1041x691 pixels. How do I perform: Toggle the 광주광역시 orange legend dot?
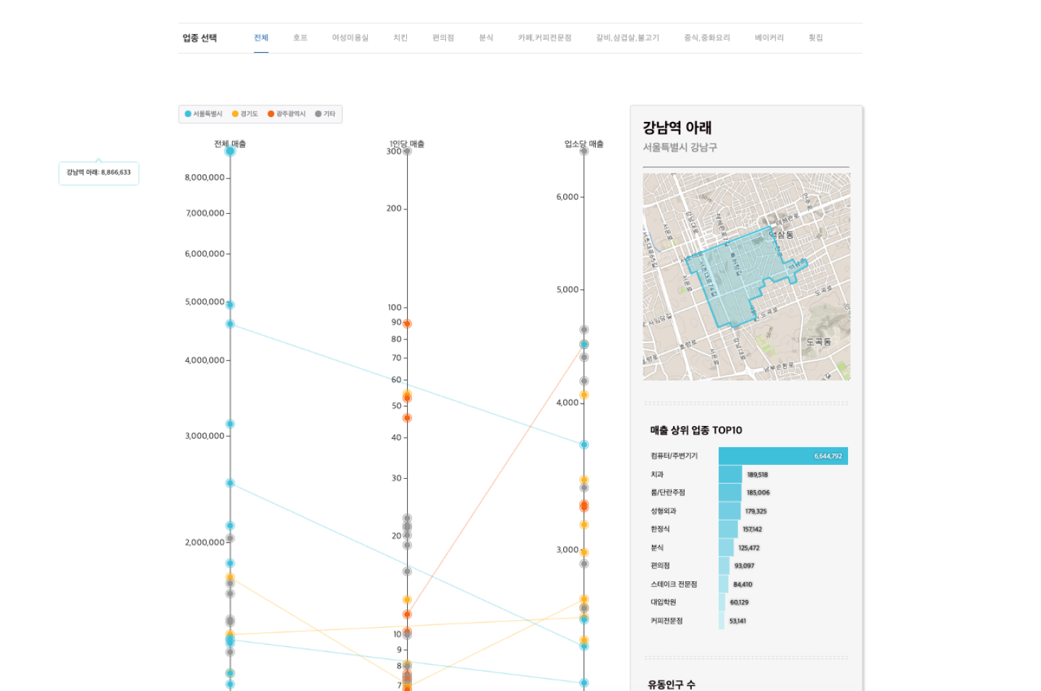pyautogui.click(x=271, y=114)
